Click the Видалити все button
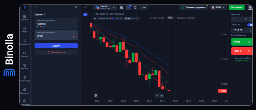Screen dimensions: 256x110 click(56, 53)
